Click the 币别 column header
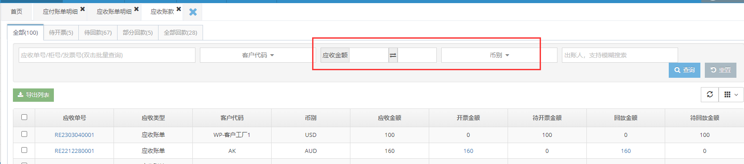Screen dimensions: 744x164 [x=311, y=118]
